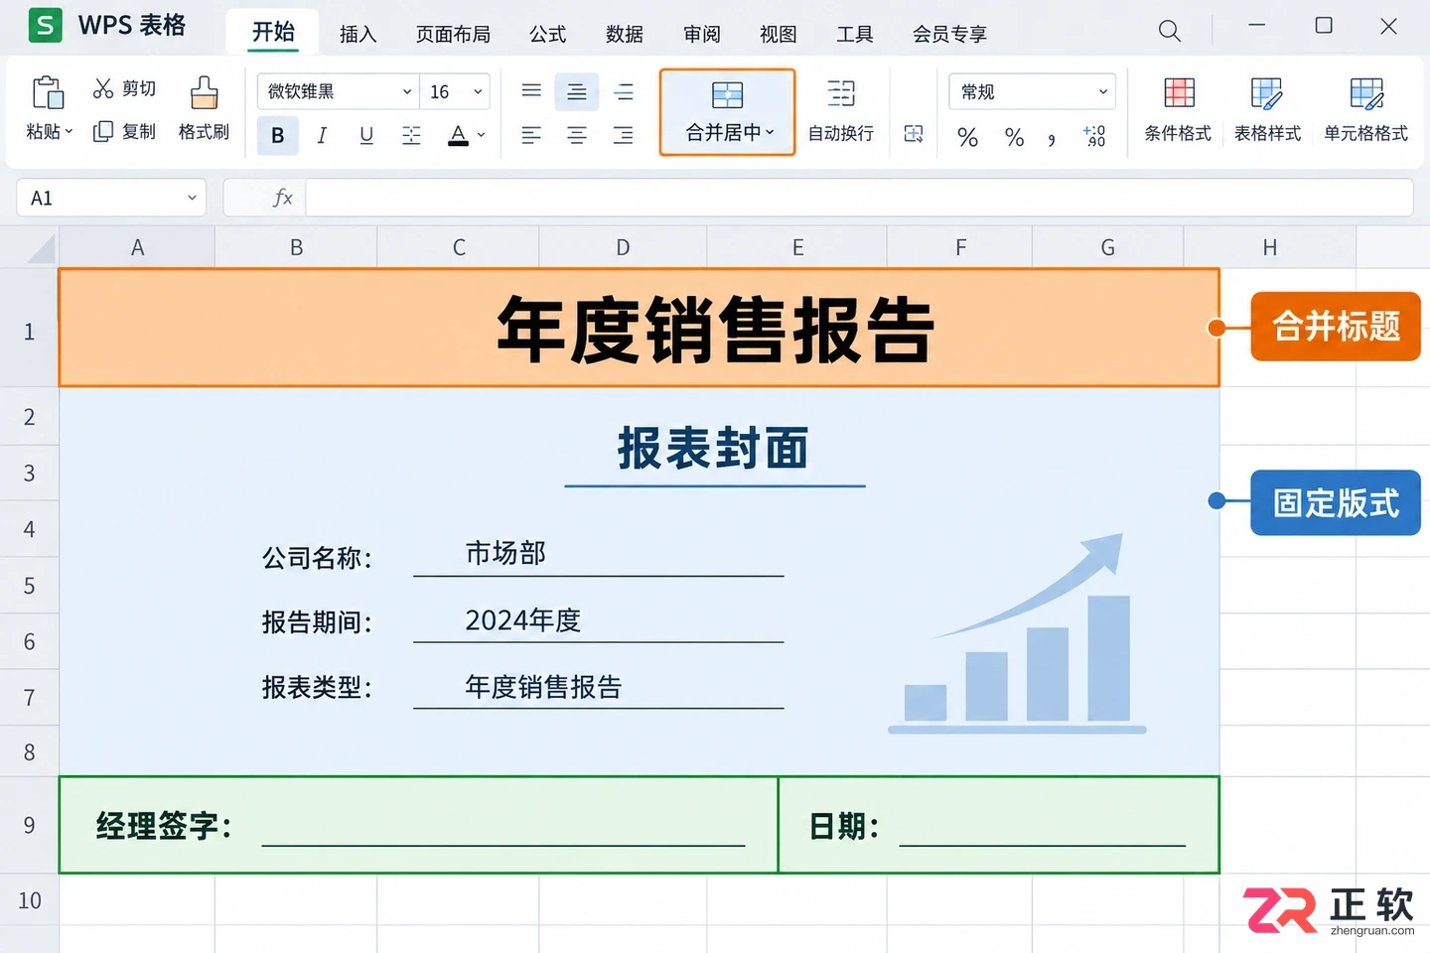
Task: Click into the formula bar input
Action: 859,198
